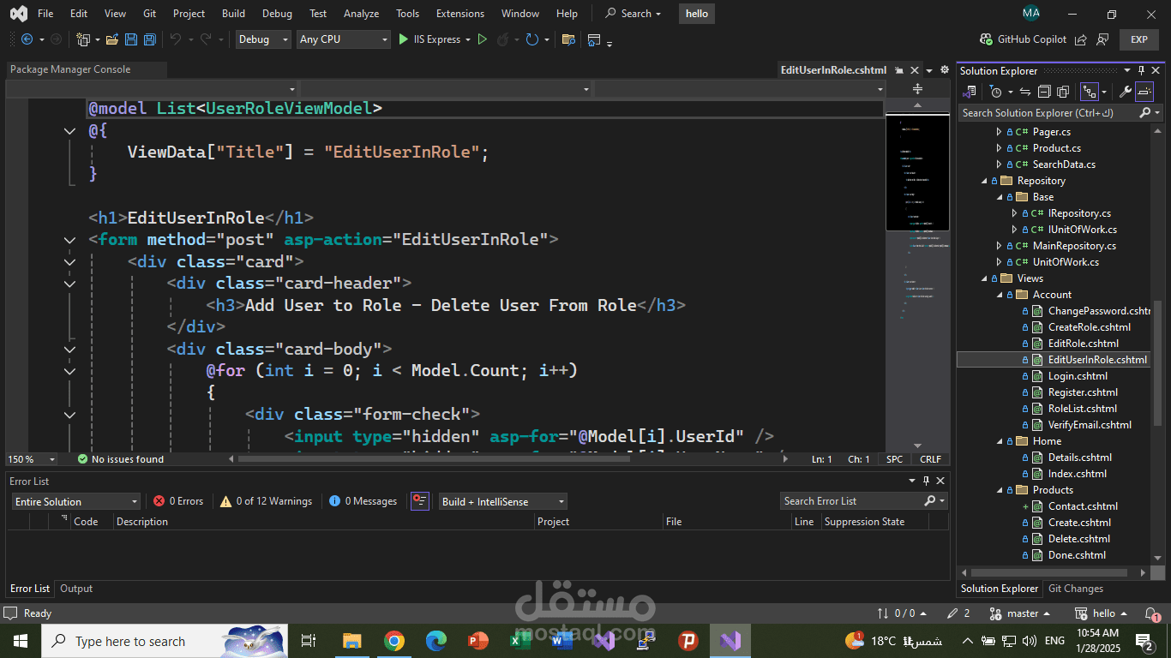This screenshot has width=1171, height=658.
Task: Toggle Preview Selected Items in Solution Explorer
Action: [x=1145, y=92]
